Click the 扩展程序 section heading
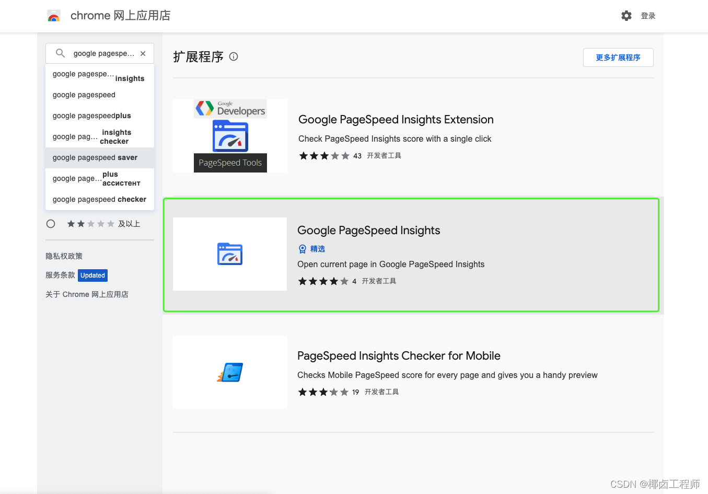 (199, 56)
